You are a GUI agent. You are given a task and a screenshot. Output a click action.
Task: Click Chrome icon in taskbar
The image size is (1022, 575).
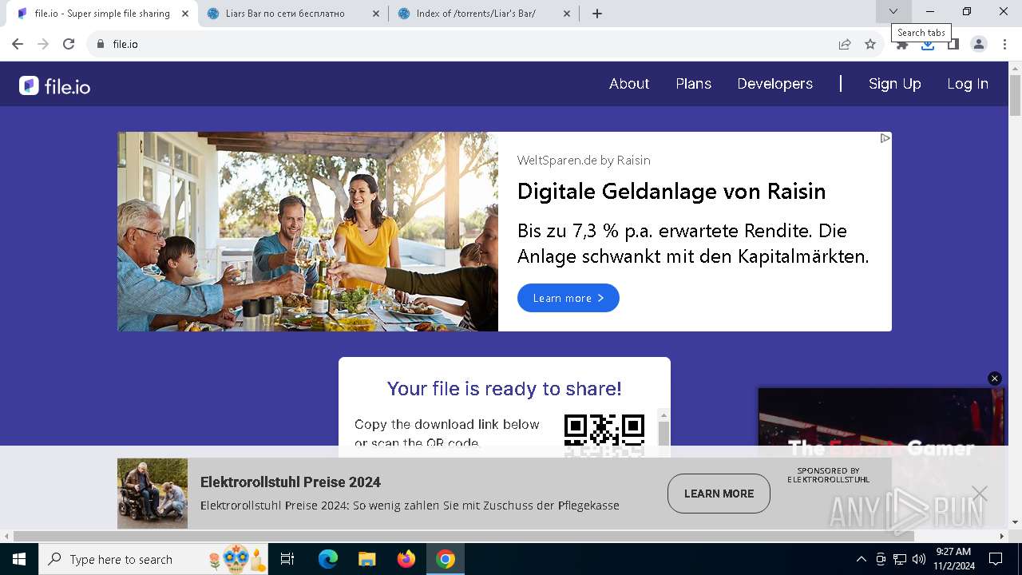[446, 559]
